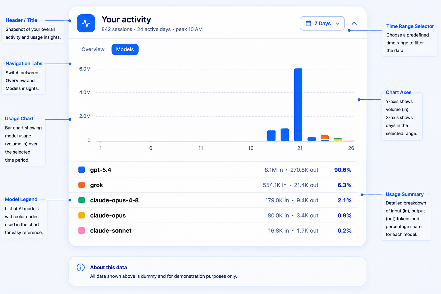Click the day 21 x-axis label

(x=300, y=148)
